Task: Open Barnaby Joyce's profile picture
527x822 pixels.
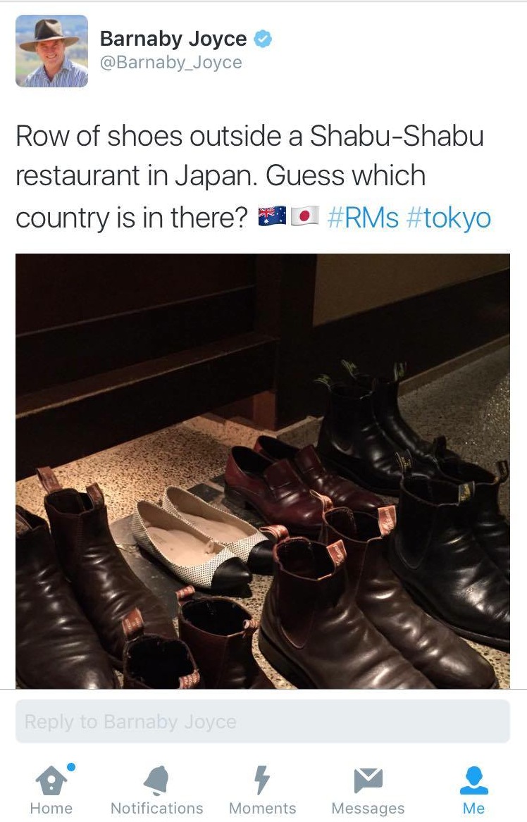Action: click(52, 51)
